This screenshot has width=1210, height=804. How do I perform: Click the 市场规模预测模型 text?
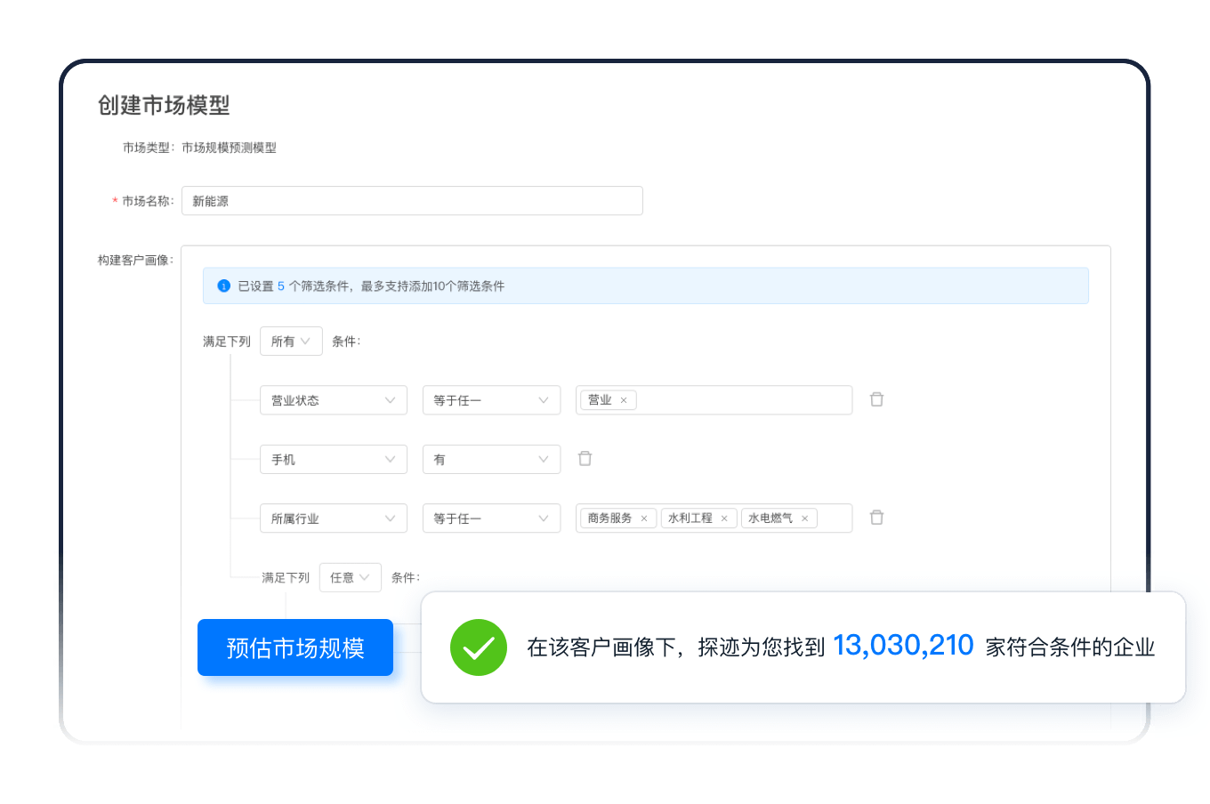click(x=229, y=148)
